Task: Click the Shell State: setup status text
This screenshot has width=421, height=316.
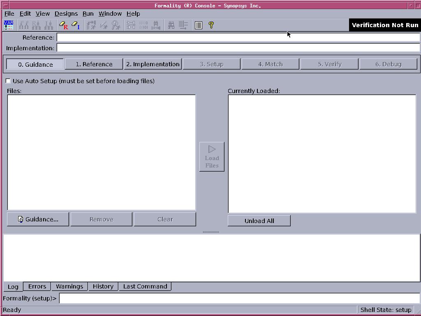Action: [386, 310]
